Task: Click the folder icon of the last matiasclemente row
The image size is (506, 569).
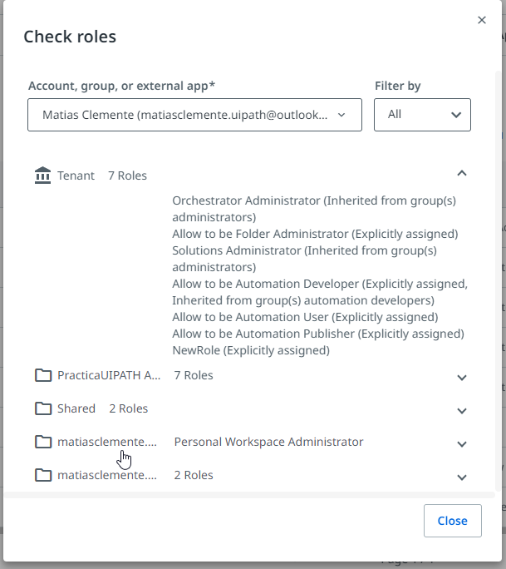Action: (43, 475)
